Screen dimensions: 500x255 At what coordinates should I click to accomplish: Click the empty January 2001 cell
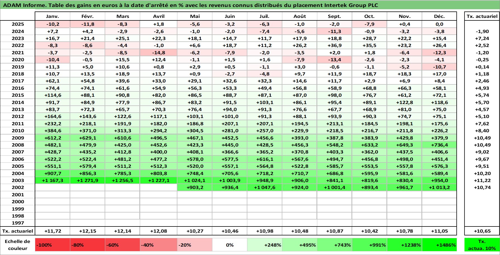(52, 195)
